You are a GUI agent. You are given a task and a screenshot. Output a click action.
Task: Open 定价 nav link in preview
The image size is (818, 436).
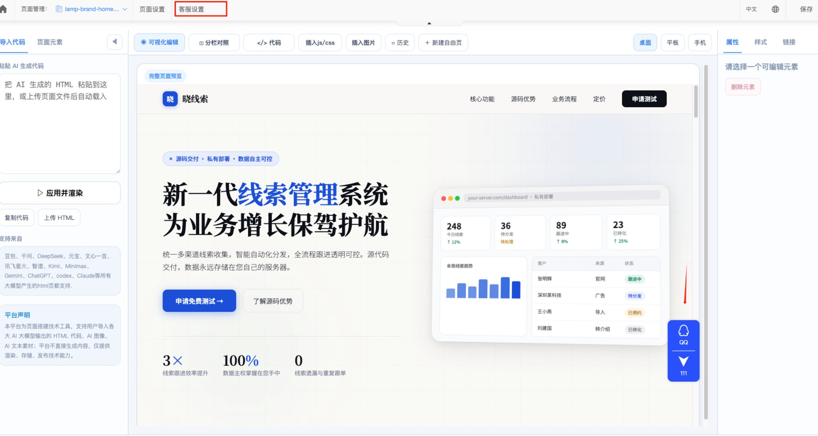coord(599,99)
